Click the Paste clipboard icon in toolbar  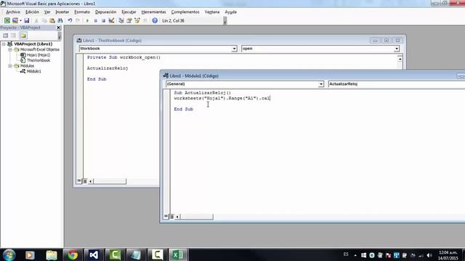[x=52, y=20]
